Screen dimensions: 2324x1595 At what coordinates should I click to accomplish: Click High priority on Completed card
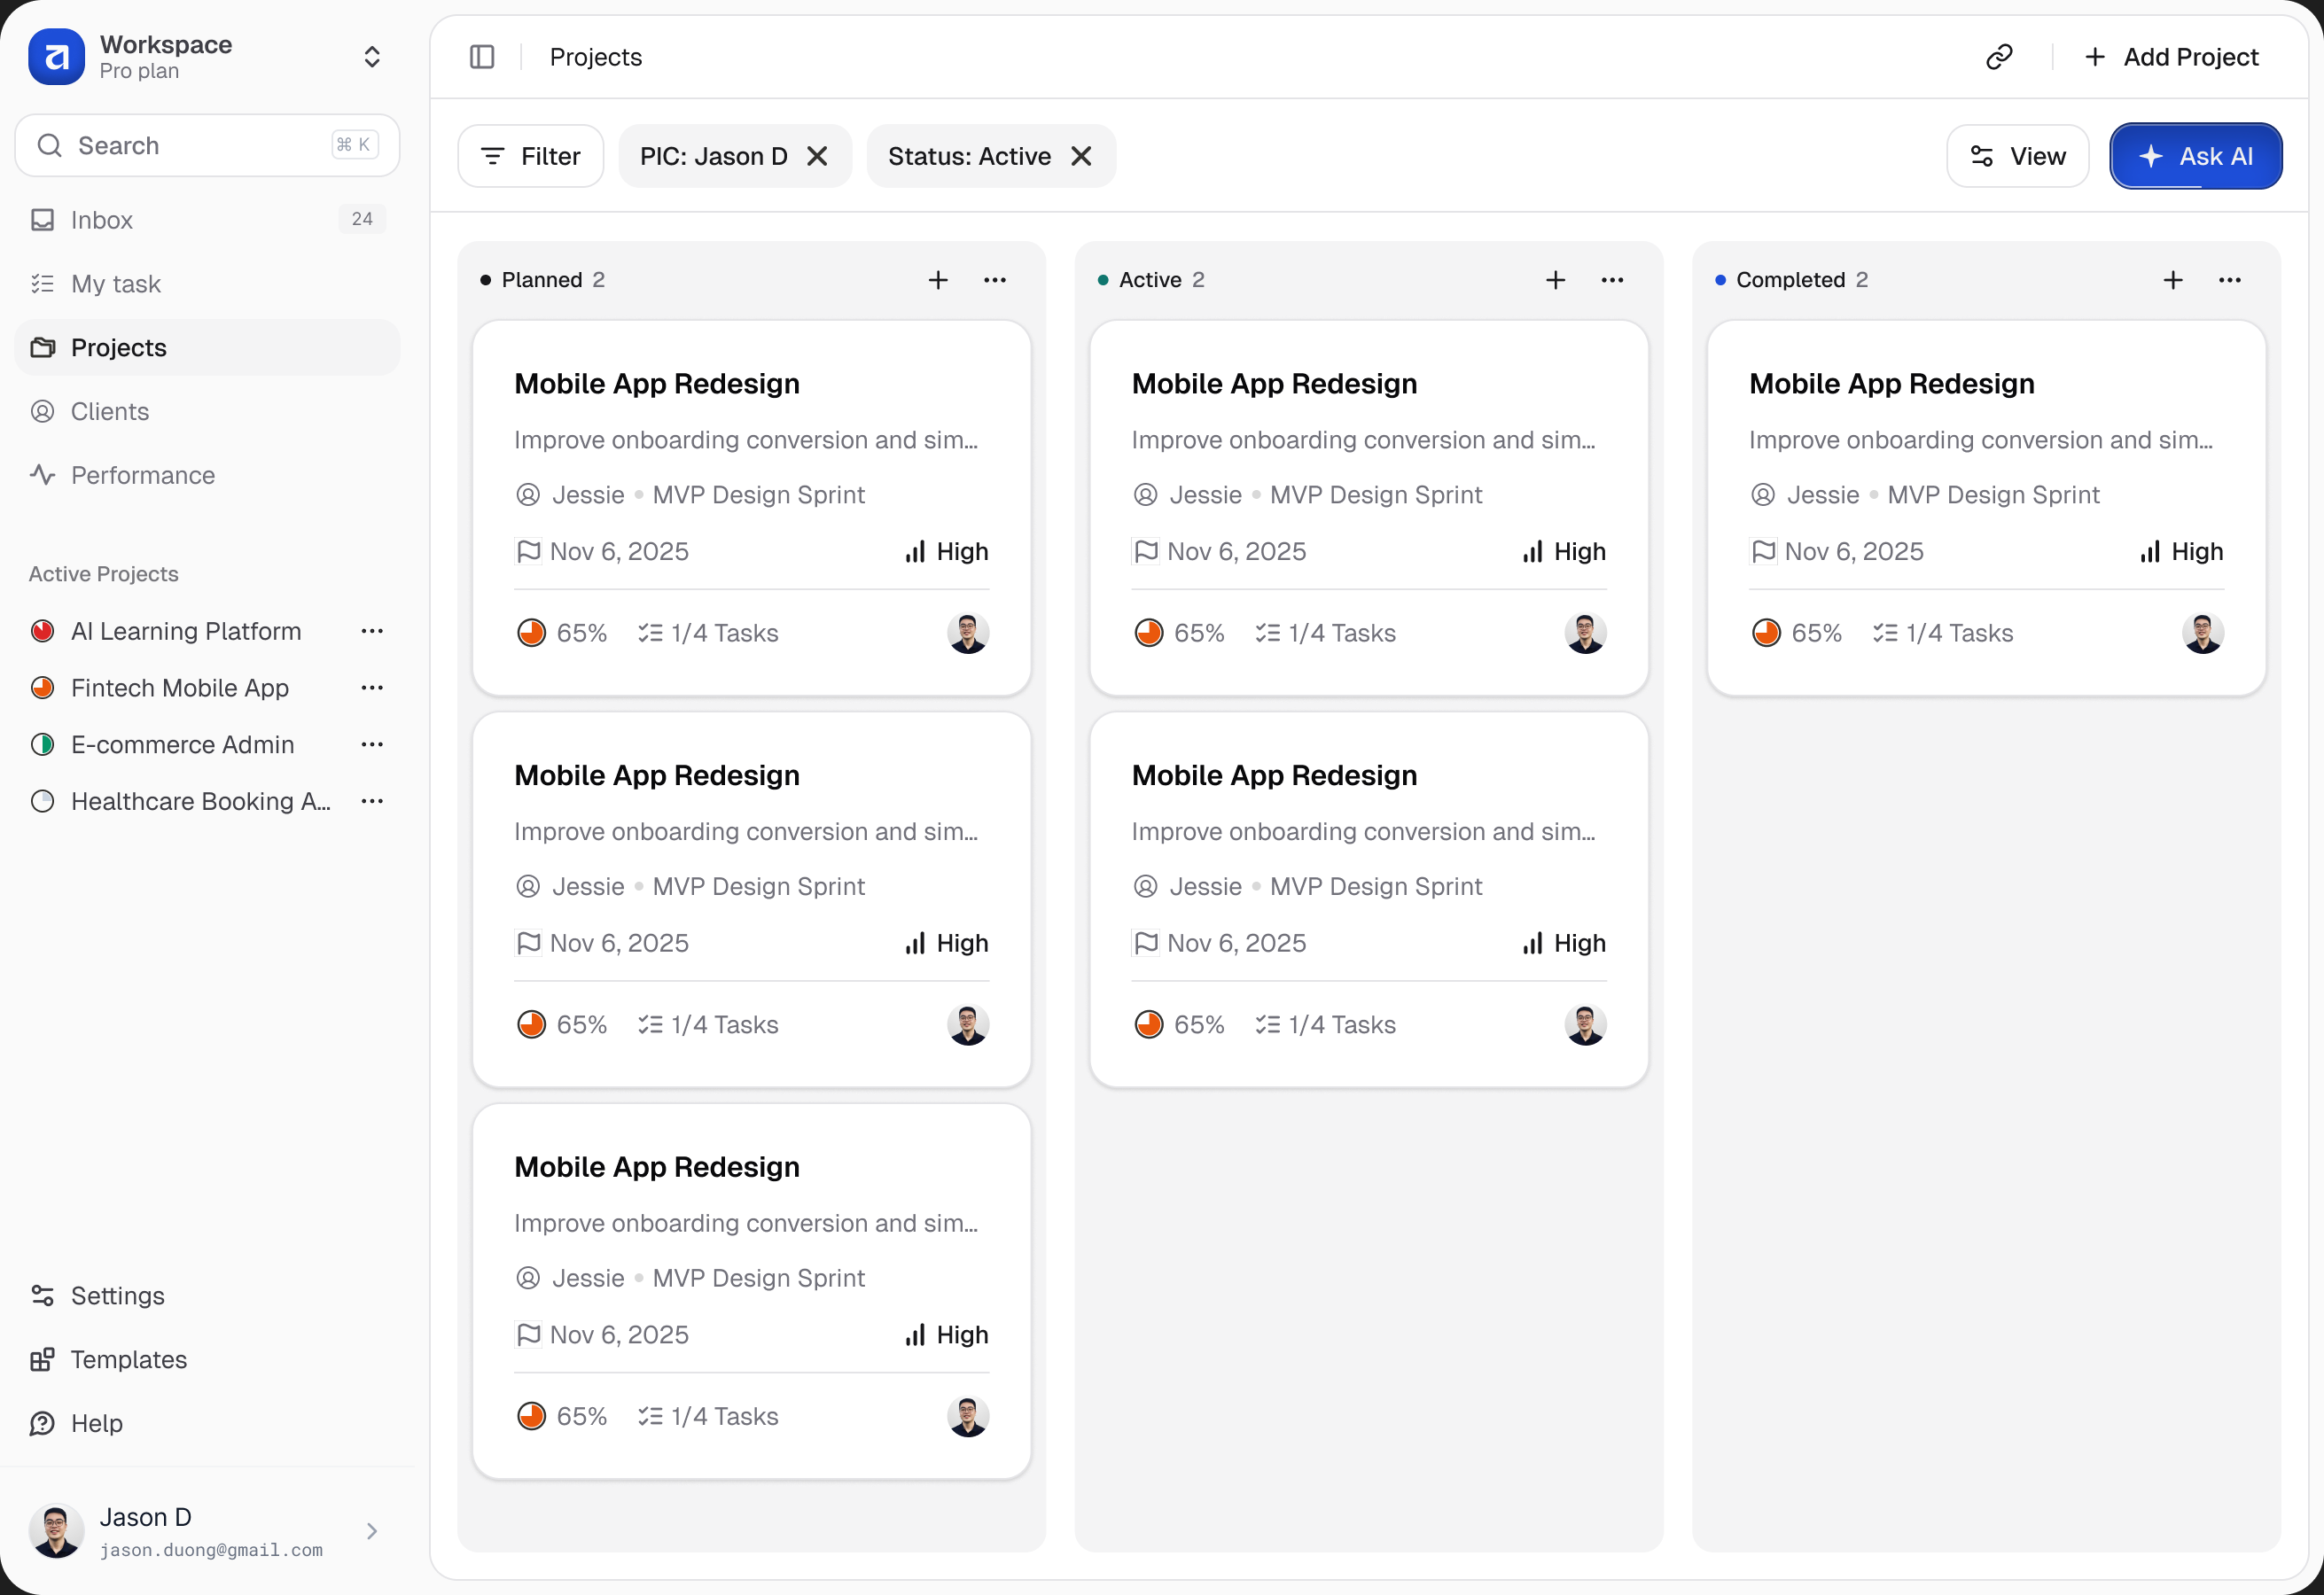(x=2181, y=552)
